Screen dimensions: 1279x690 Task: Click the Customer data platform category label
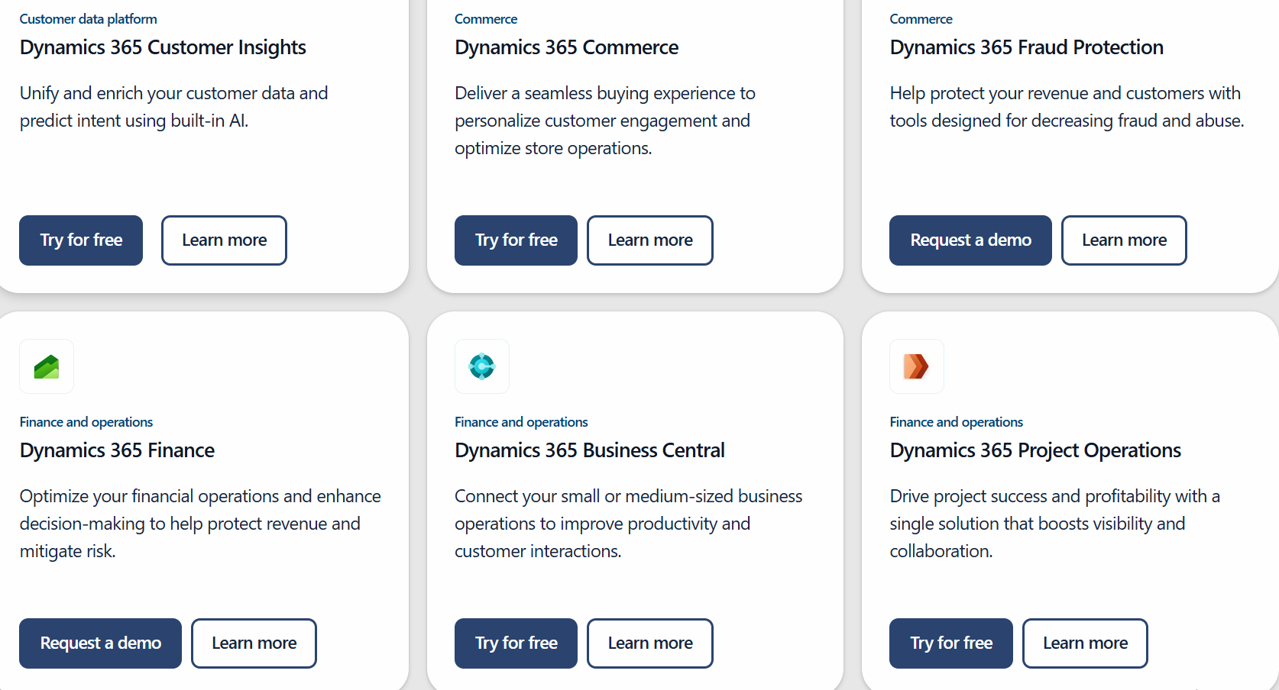[89, 19]
